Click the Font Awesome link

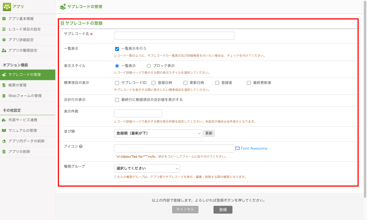pos(254,149)
